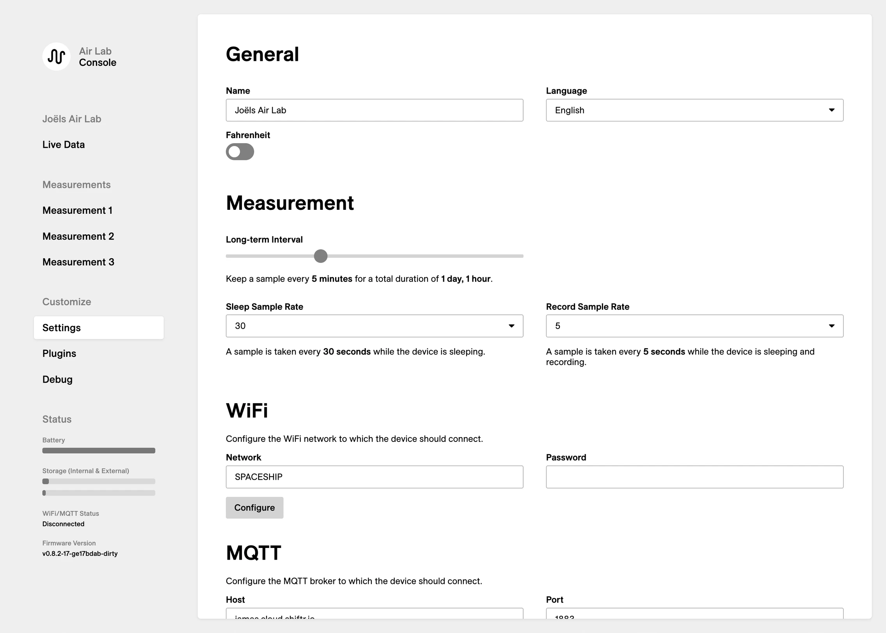Switch to Measurement 2
This screenshot has height=633, width=886.
[78, 236]
